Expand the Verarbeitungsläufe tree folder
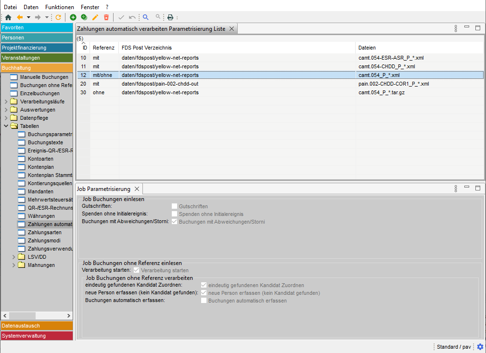 [6, 102]
